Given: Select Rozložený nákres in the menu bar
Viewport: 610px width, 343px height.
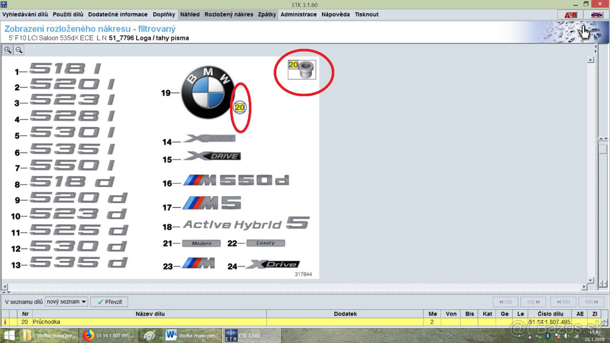Looking at the screenshot, I should click(229, 14).
